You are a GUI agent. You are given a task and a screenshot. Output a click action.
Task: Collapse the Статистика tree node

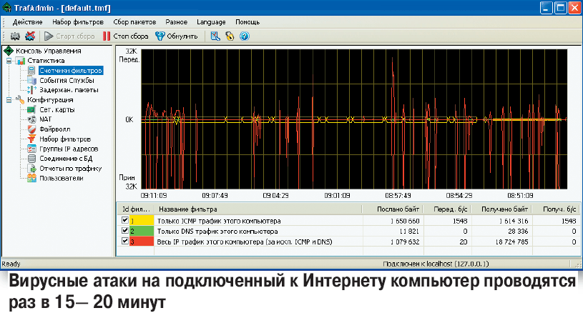coord(8,61)
